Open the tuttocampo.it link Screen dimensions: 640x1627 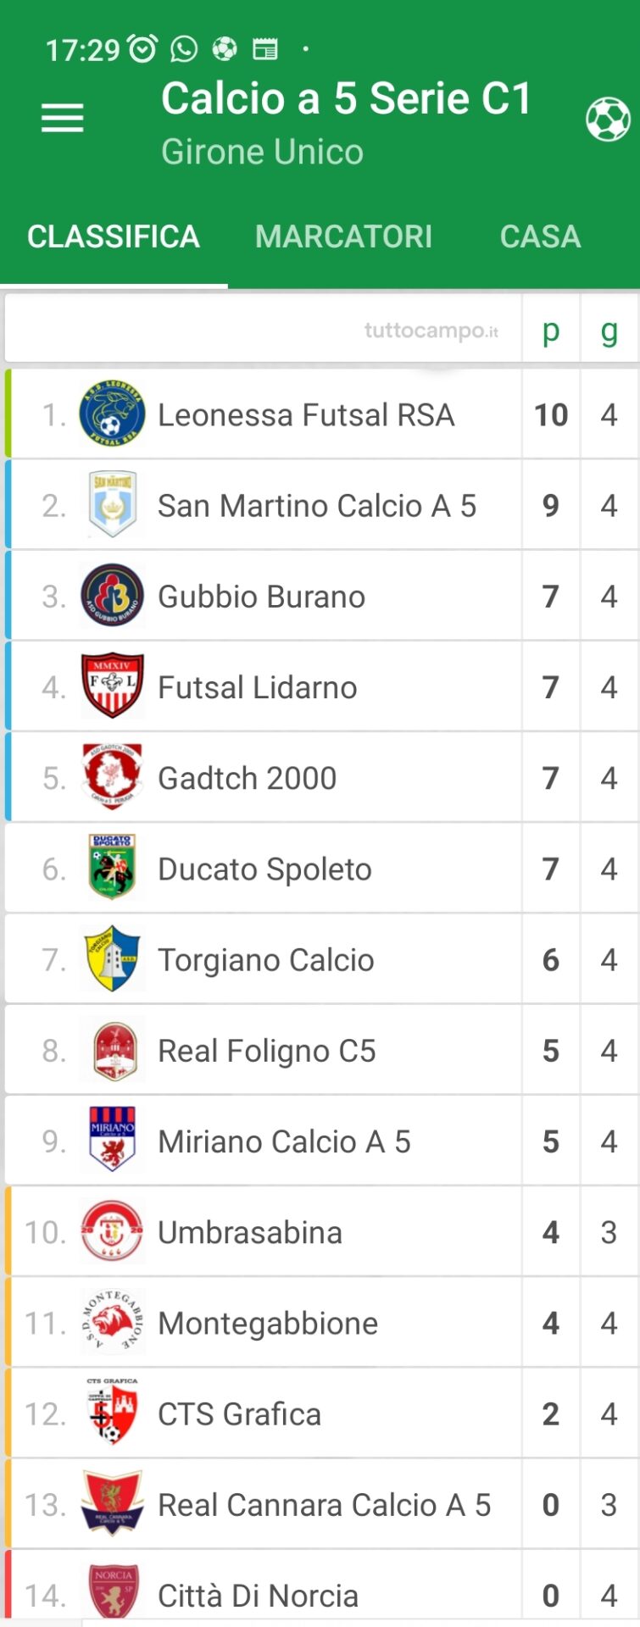click(431, 330)
